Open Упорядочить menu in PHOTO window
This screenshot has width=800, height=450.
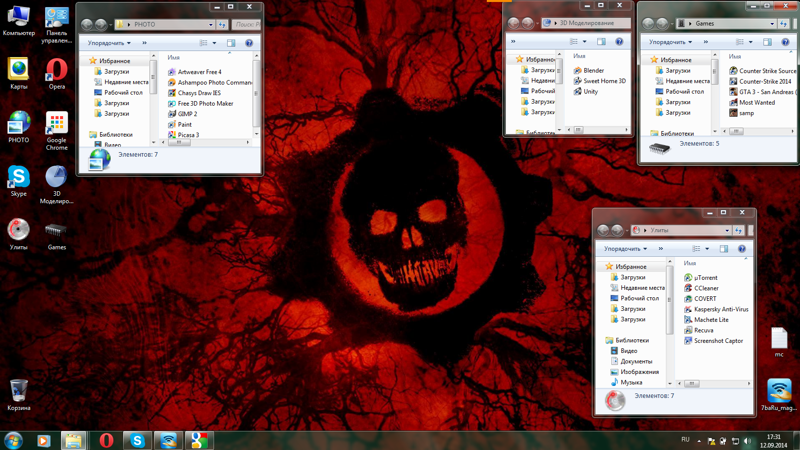(109, 43)
